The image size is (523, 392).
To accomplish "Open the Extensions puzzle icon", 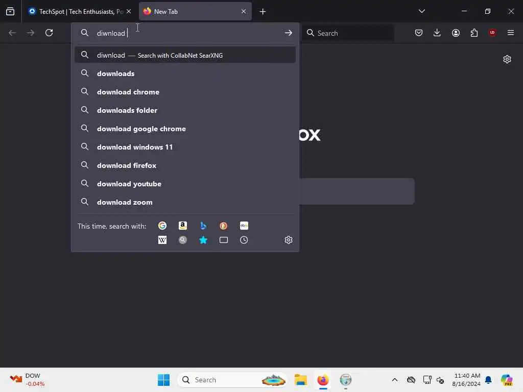I will 474,33.
